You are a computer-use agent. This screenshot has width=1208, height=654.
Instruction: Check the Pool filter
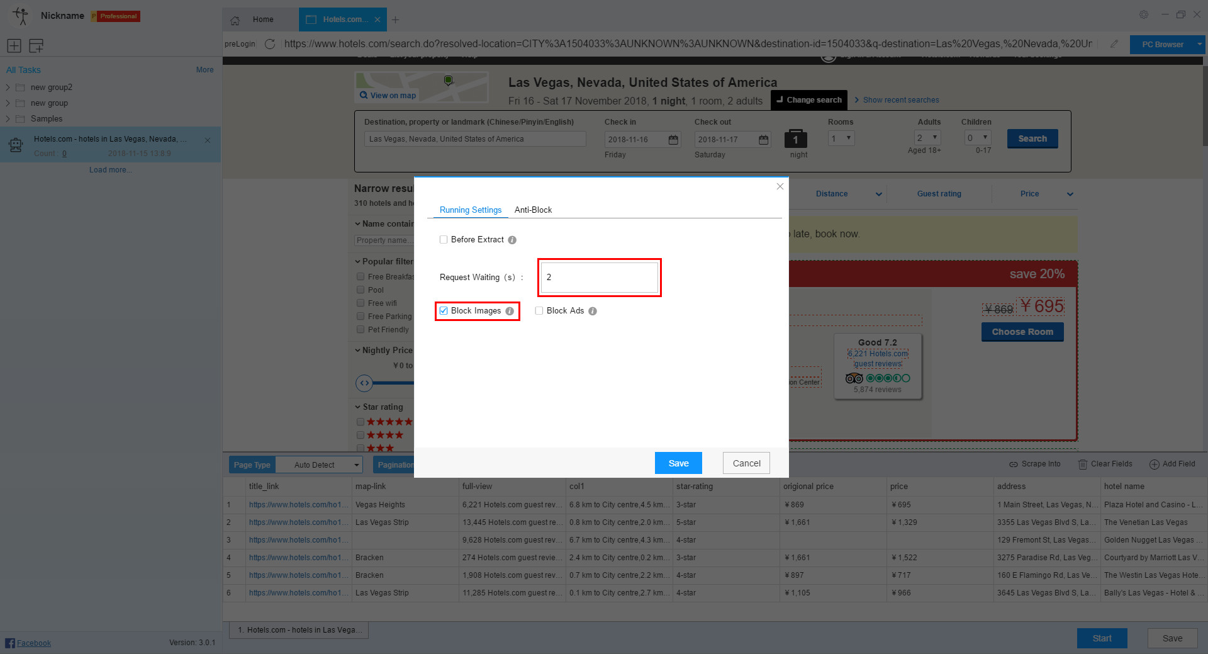point(361,290)
